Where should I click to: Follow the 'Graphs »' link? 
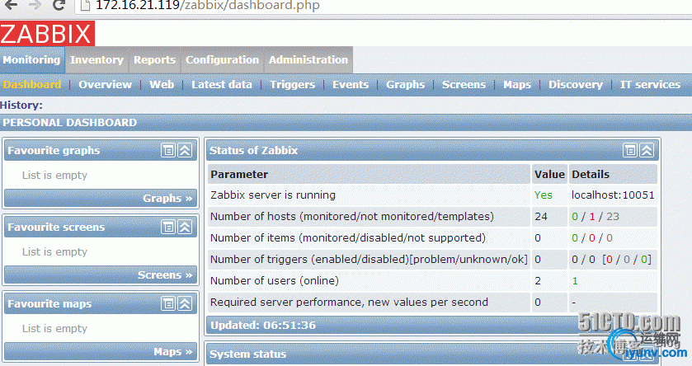(x=167, y=199)
